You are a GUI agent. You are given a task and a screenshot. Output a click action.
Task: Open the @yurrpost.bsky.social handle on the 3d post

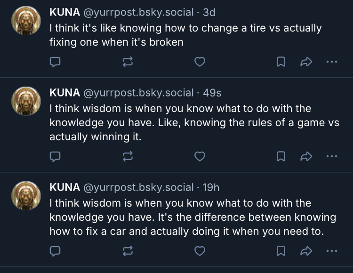pos(138,13)
